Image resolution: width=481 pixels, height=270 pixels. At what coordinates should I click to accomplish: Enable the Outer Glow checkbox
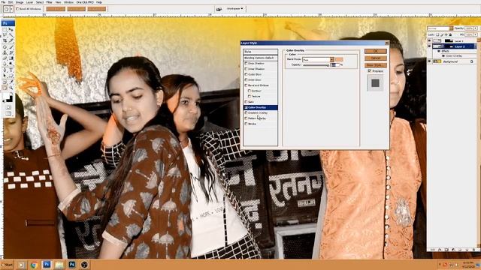246,74
